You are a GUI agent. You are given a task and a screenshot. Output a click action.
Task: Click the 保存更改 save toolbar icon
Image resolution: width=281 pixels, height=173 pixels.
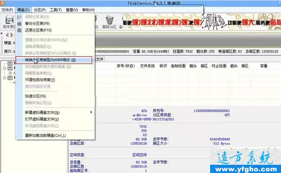point(10,20)
